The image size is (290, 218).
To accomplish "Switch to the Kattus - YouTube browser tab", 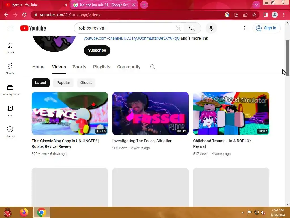I will pos(35,5).
